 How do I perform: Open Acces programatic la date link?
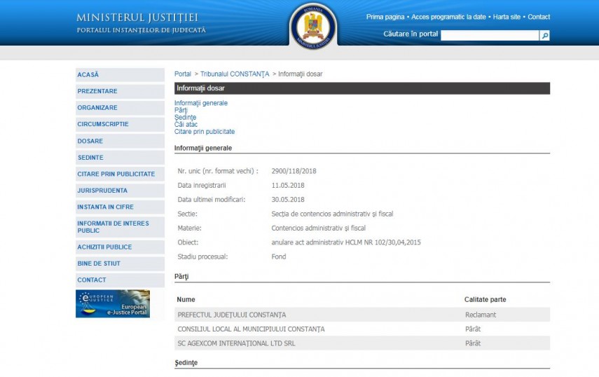tap(449, 17)
